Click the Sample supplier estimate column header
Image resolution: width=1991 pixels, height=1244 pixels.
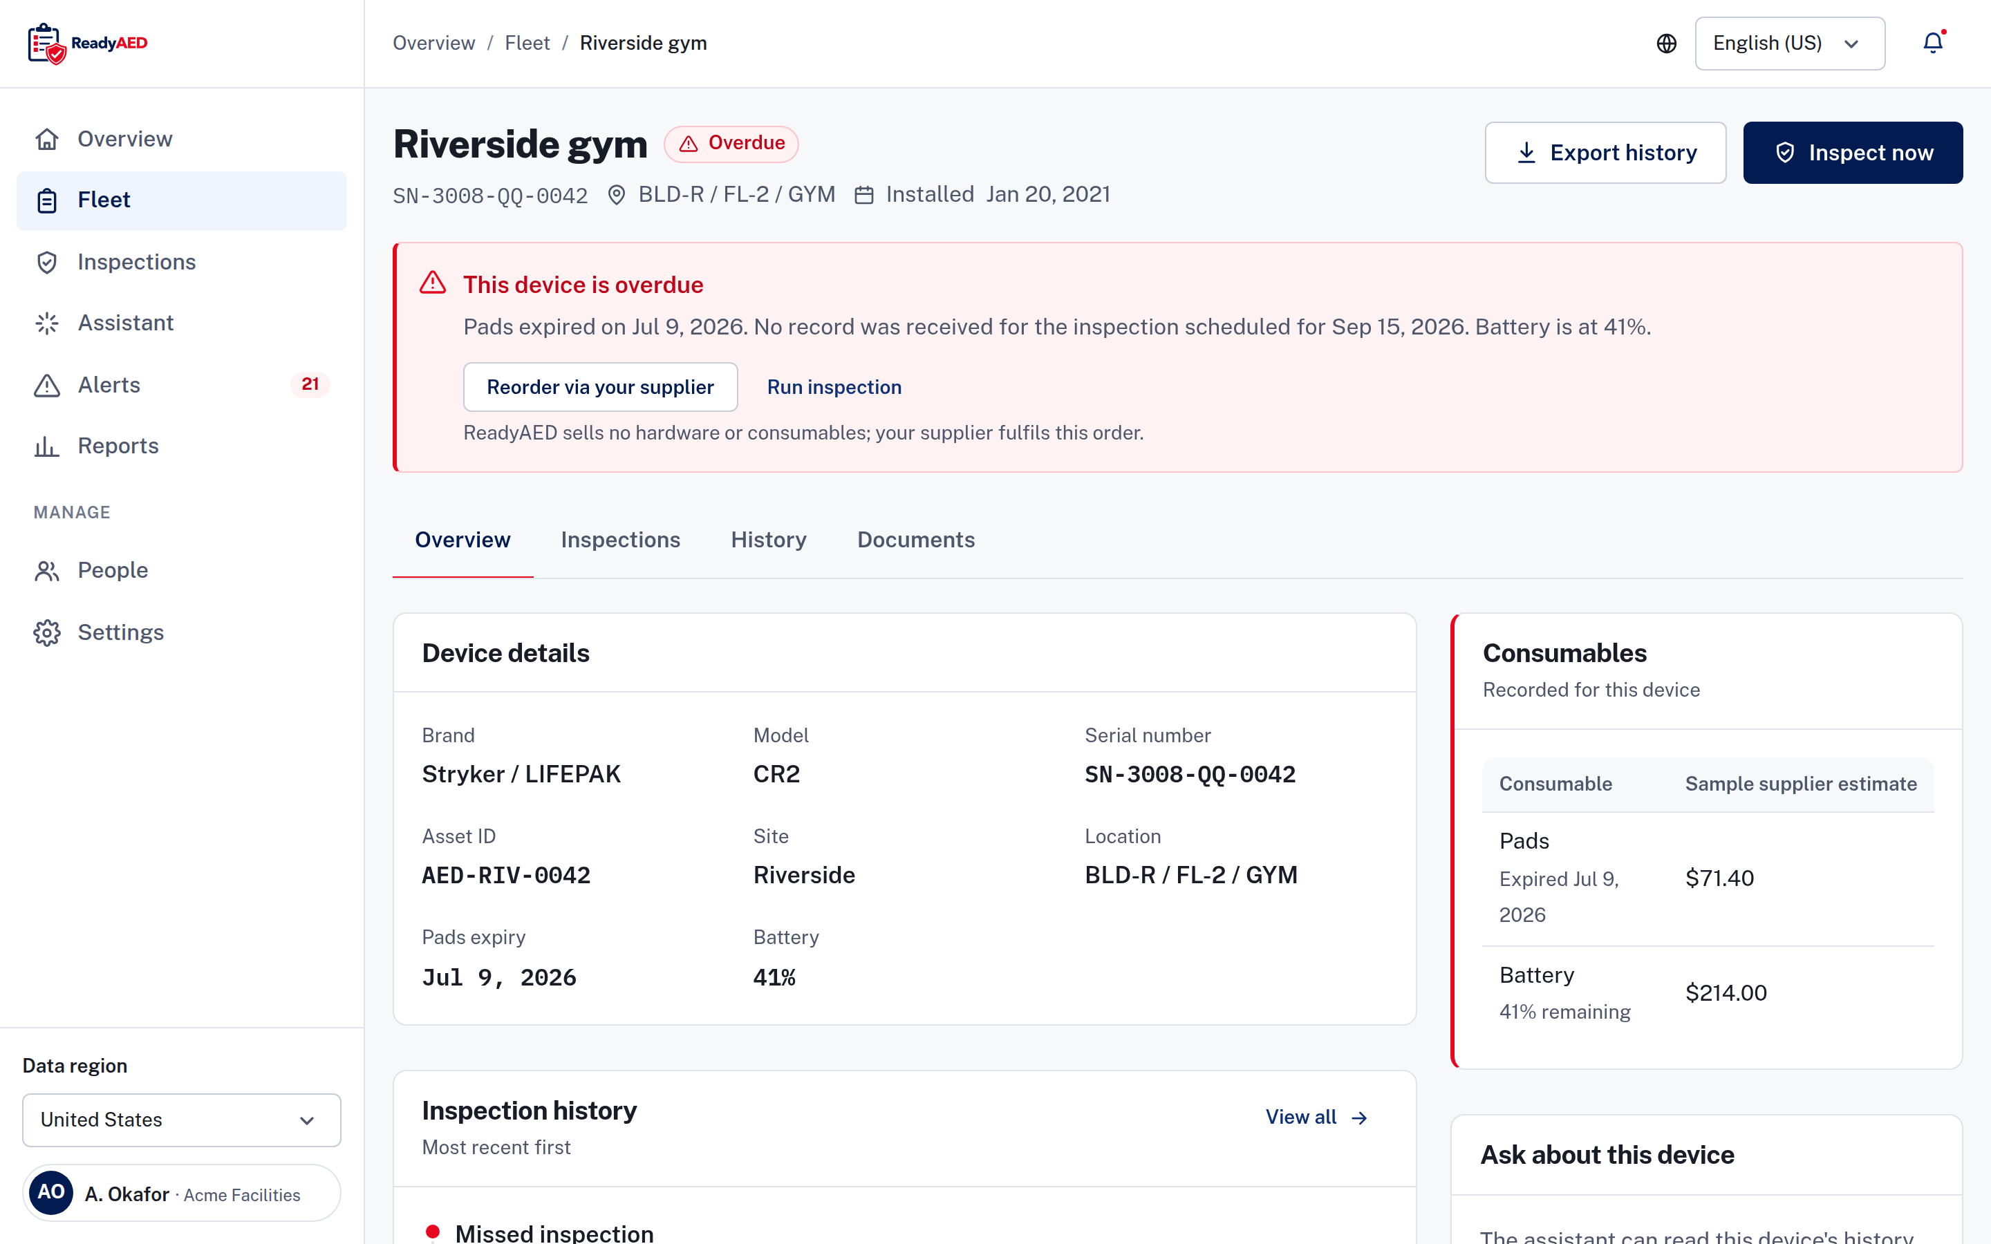click(x=1801, y=784)
